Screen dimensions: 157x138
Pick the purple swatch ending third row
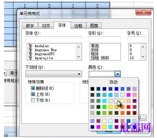pos(135,101)
